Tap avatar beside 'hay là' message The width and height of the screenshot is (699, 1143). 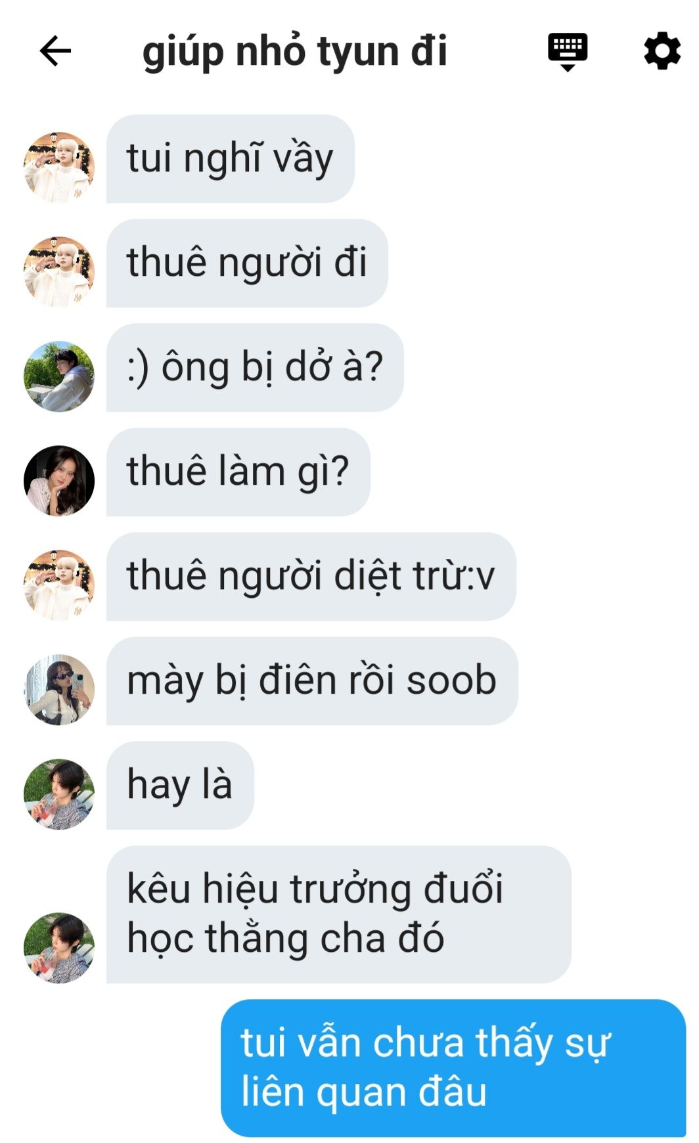pyautogui.click(x=59, y=794)
